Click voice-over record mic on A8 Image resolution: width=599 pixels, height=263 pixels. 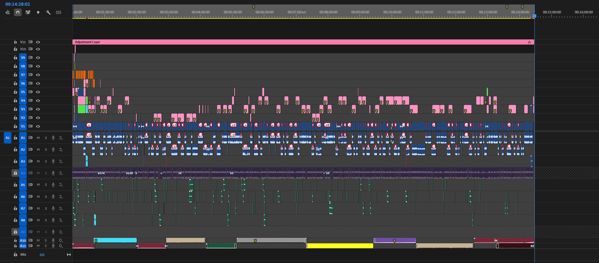click(53, 220)
